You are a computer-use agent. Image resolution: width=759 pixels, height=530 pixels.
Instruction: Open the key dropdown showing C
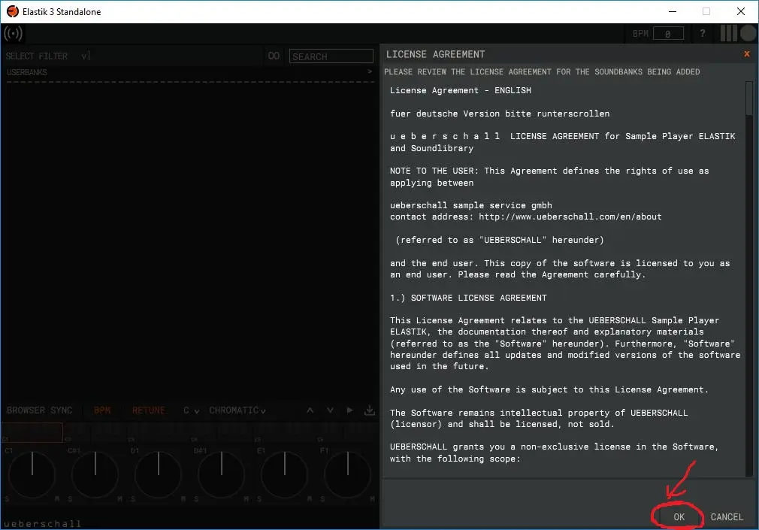click(x=191, y=410)
